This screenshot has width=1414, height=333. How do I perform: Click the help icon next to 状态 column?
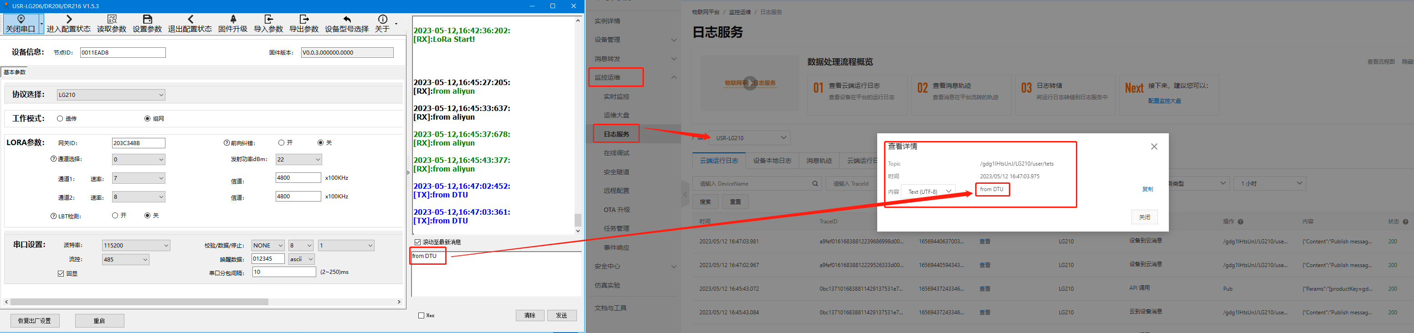(x=1405, y=222)
